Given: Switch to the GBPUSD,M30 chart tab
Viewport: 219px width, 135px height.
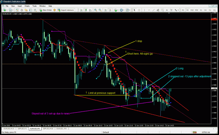Looking at the screenshot, I should (48, 129).
